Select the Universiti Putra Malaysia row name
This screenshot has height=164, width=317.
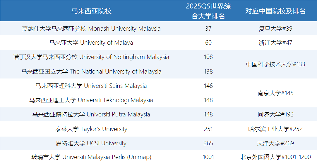(91, 114)
